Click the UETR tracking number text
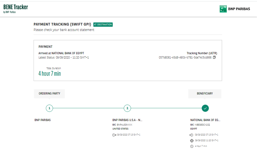The image size is (257, 159). click(x=185, y=57)
